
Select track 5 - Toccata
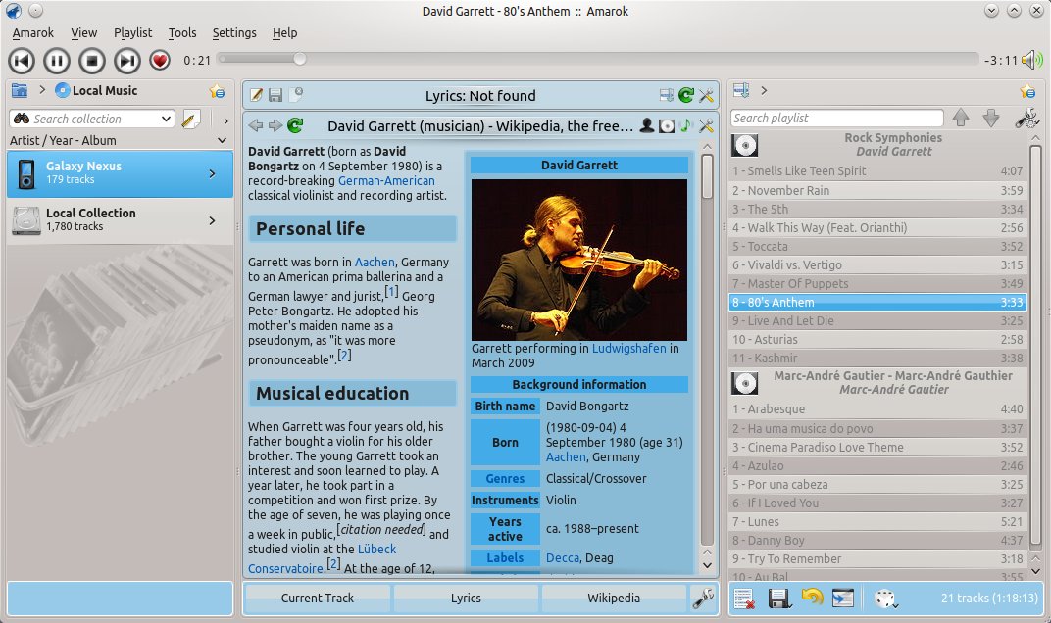pyautogui.click(x=877, y=247)
